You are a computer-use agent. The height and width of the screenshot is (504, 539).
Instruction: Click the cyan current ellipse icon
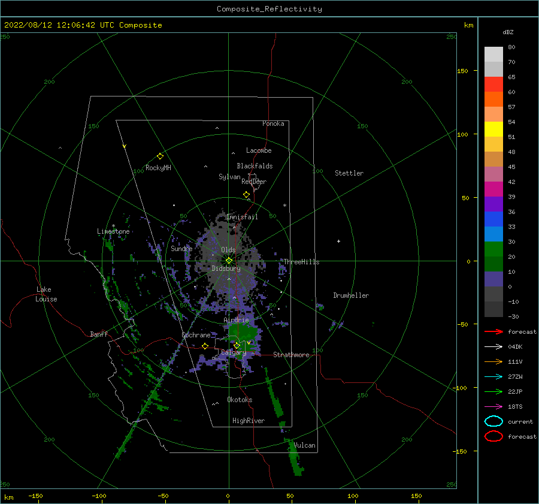(x=493, y=421)
